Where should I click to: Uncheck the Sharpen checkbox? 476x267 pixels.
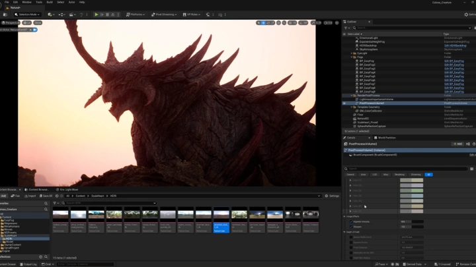click(x=351, y=227)
